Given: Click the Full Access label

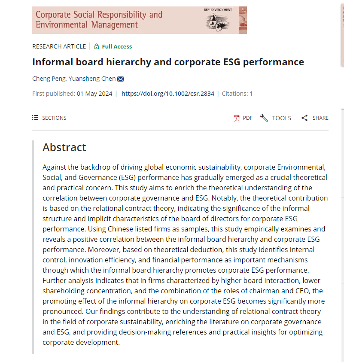Looking at the screenshot, I should 117,47.
